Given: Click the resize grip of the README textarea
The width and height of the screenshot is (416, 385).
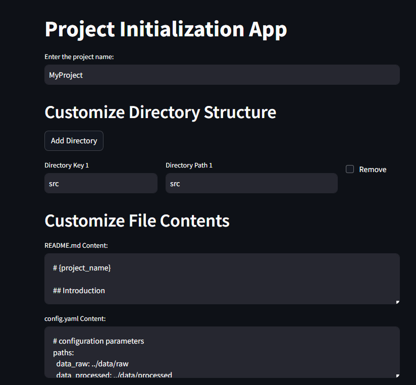Looking at the screenshot, I should tap(397, 303).
